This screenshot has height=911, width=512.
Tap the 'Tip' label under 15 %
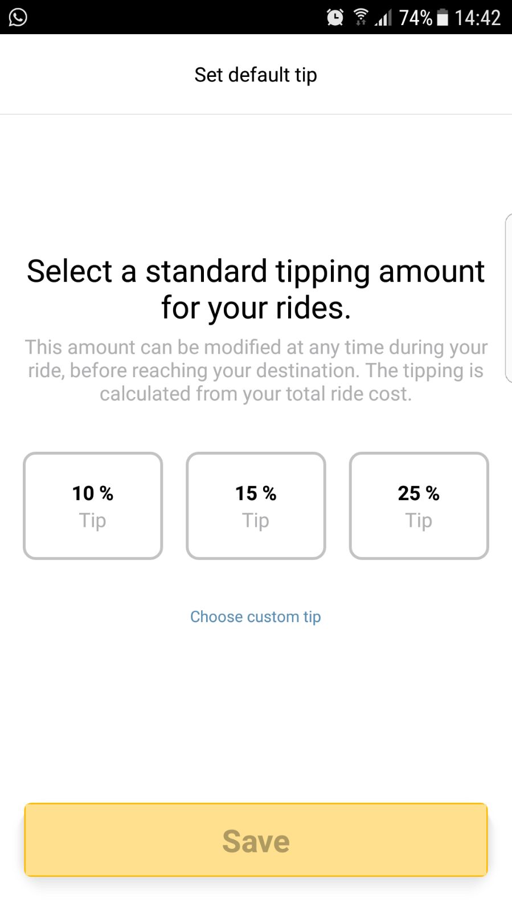[x=256, y=521]
